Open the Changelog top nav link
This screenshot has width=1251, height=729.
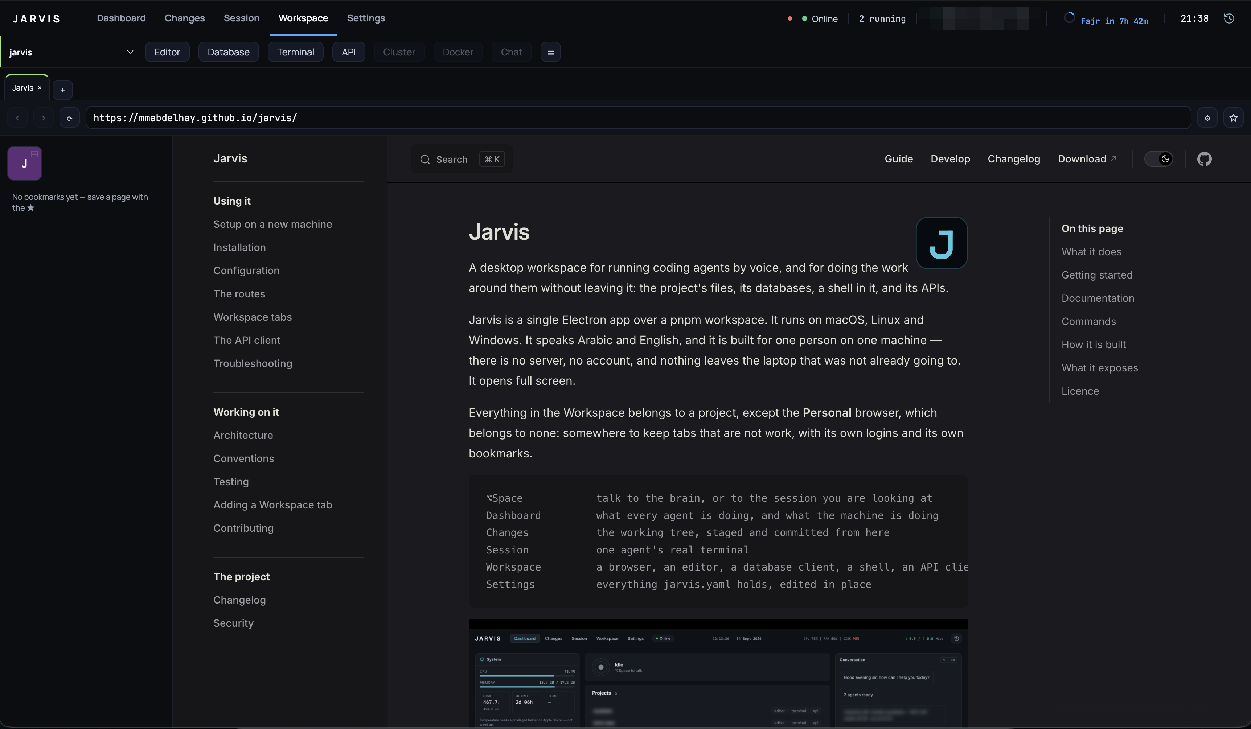1014,159
